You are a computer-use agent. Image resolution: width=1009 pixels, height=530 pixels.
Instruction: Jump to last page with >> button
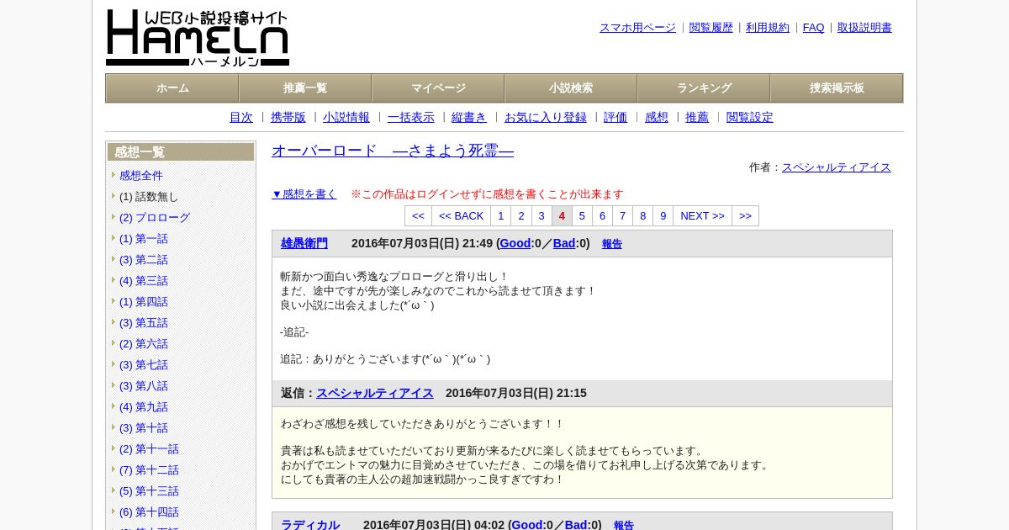745,216
